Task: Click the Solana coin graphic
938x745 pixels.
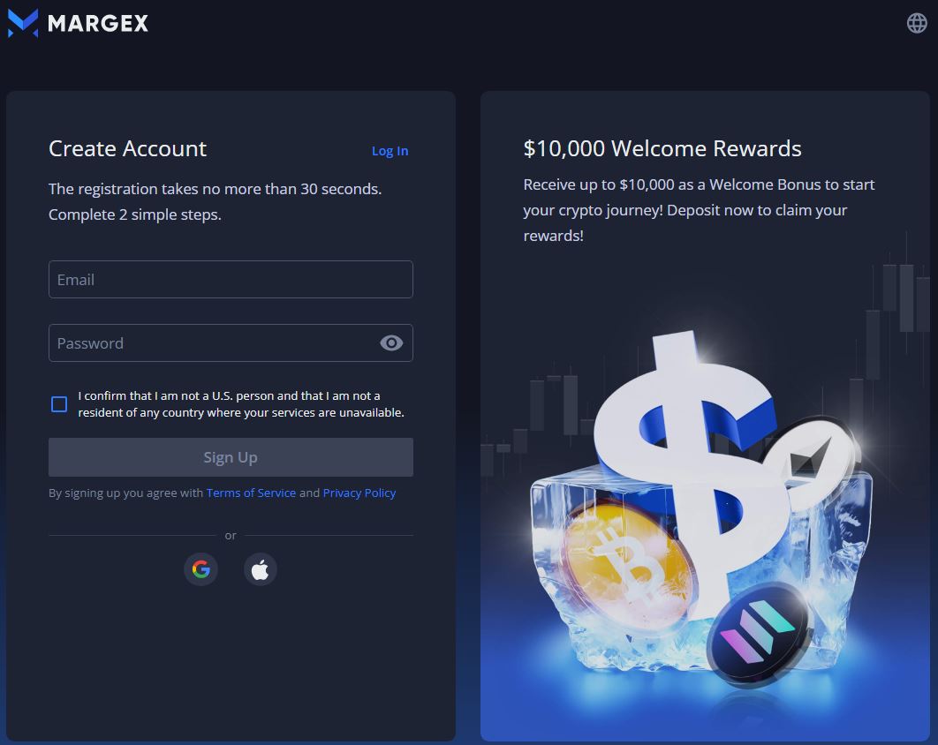Action: pos(757,633)
